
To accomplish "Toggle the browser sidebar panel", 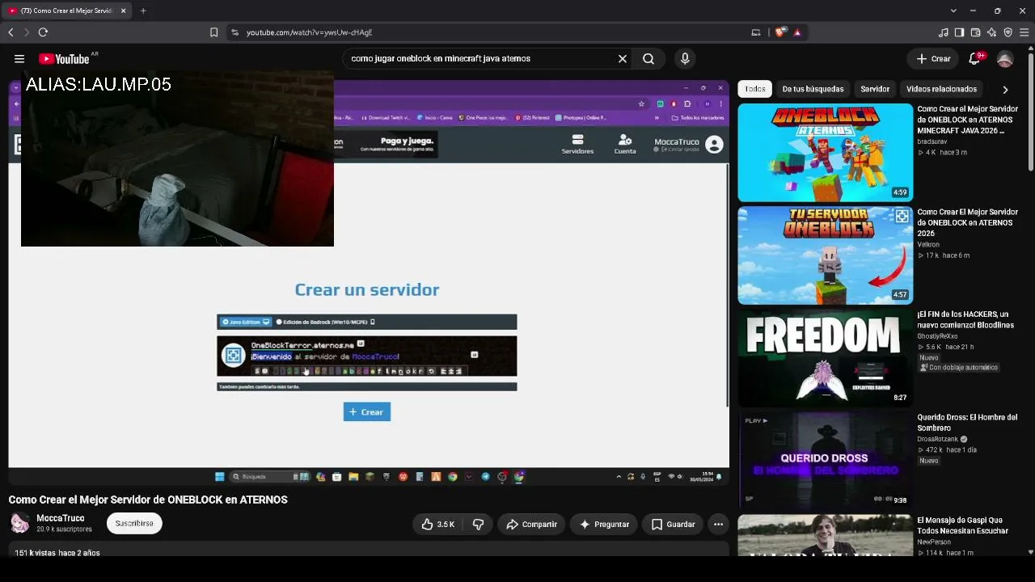I will click(959, 32).
